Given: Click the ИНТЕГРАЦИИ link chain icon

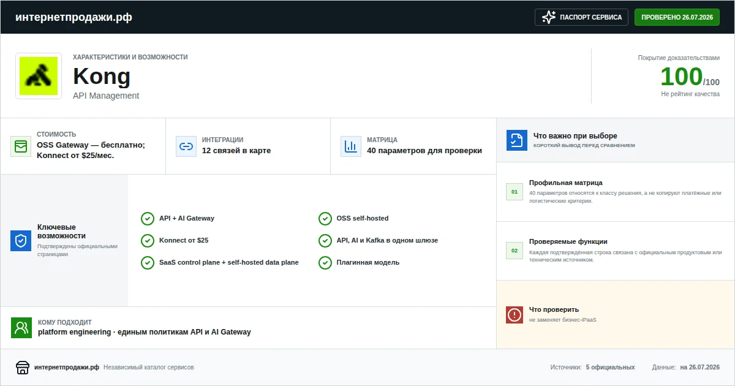Looking at the screenshot, I should click(x=186, y=146).
